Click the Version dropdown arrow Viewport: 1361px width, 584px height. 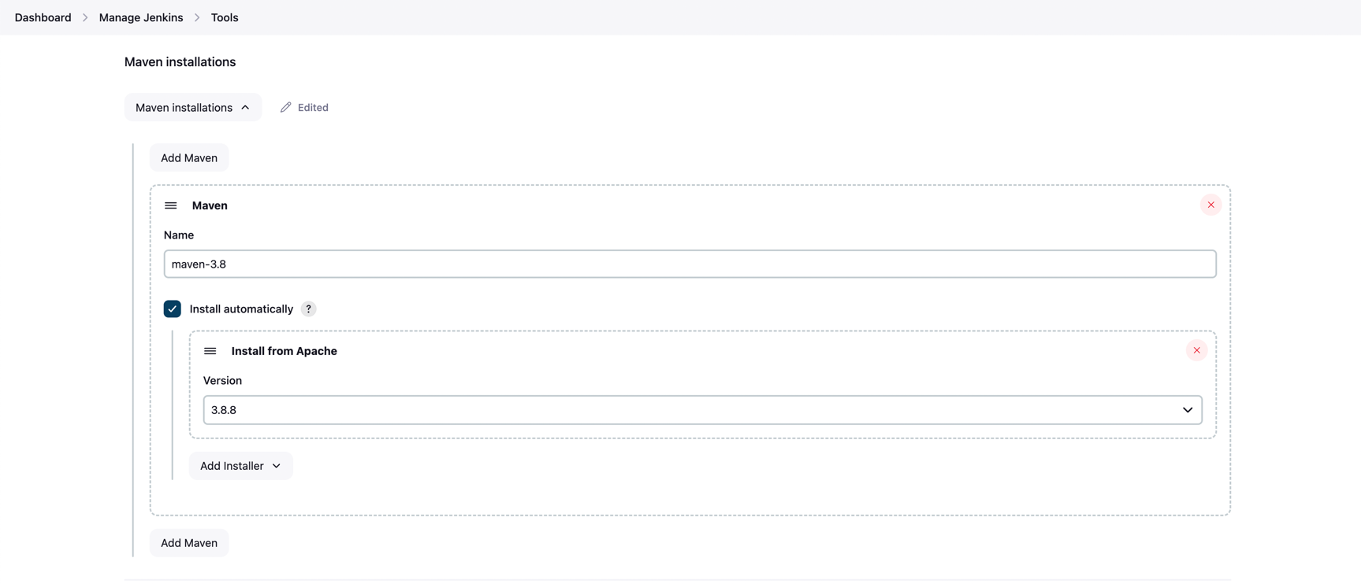[1187, 410]
